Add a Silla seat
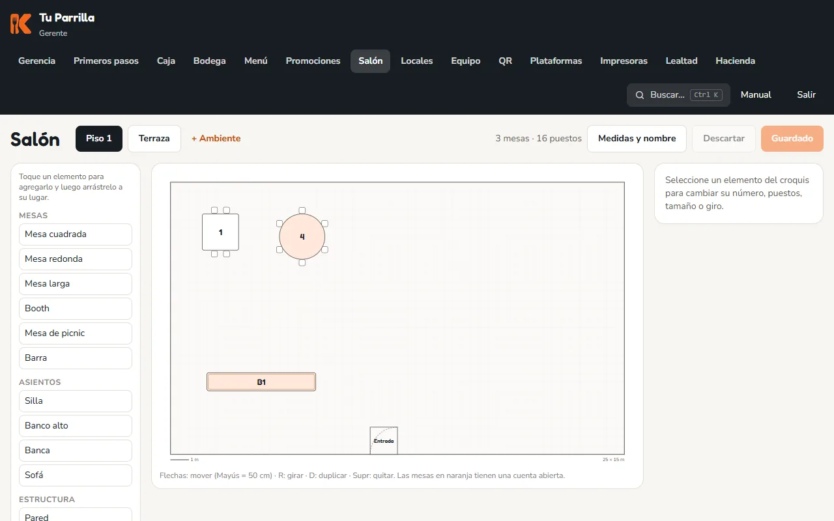The image size is (834, 521). 76,401
